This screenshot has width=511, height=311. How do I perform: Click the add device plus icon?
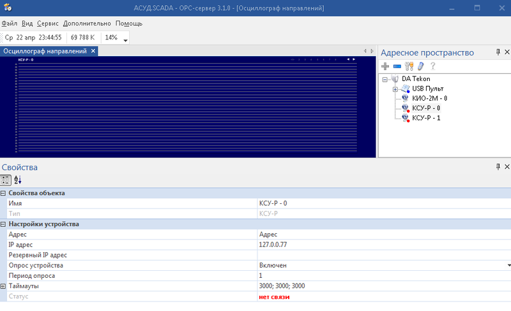(x=385, y=66)
